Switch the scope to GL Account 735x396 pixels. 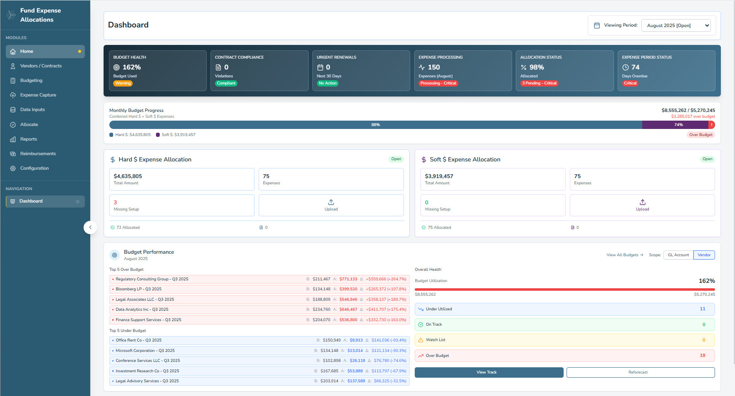coord(678,255)
